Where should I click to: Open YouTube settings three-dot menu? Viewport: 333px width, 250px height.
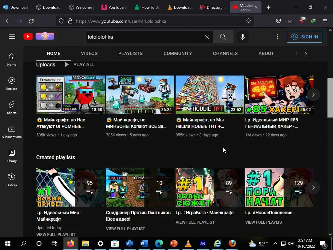coord(278,37)
